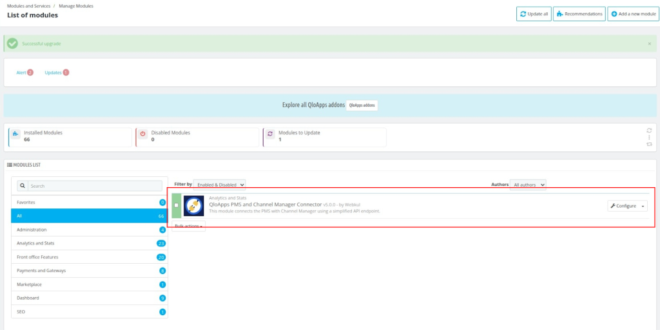Dismiss the Successful upgrade notification
Screen dimensions: 660x330
pyautogui.click(x=649, y=44)
